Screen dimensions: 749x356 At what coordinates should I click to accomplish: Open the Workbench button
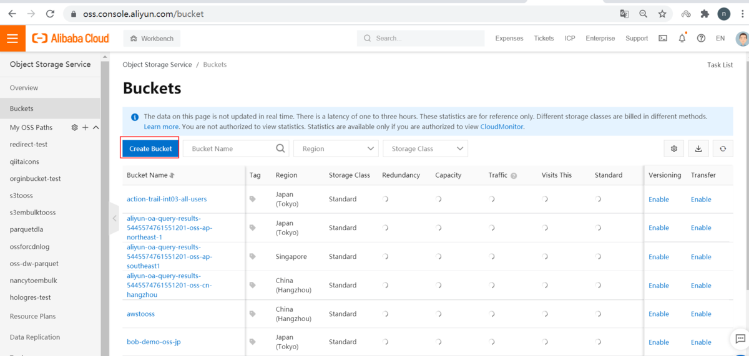point(152,39)
